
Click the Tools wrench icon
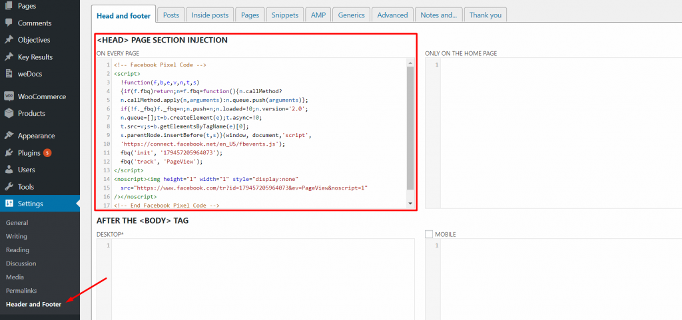pos(9,187)
